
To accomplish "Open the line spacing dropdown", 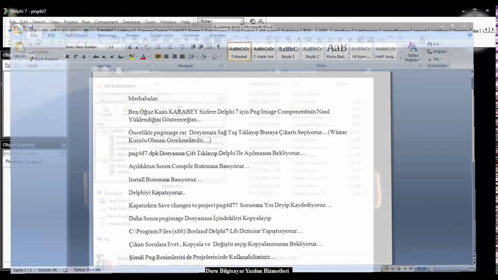I will point(192,57).
